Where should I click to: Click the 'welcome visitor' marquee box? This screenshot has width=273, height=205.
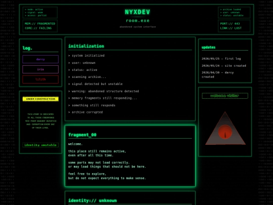pyautogui.click(x=225, y=96)
